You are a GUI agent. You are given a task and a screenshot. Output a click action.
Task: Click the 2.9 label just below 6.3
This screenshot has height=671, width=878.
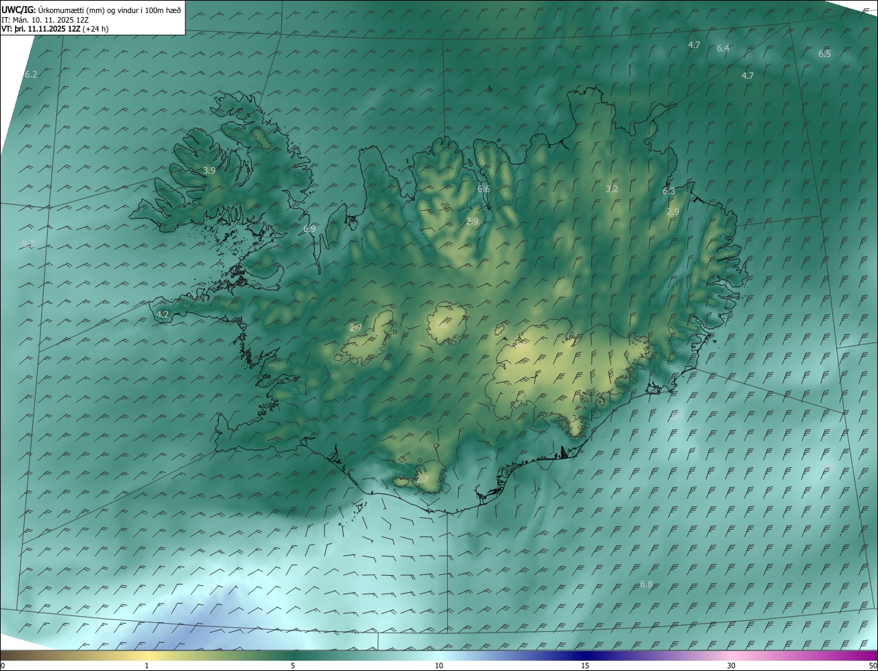point(673,212)
